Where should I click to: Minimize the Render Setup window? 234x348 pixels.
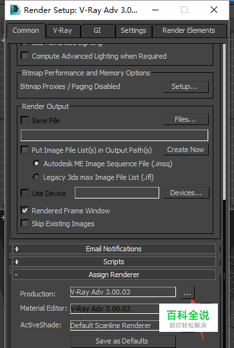tap(155, 10)
